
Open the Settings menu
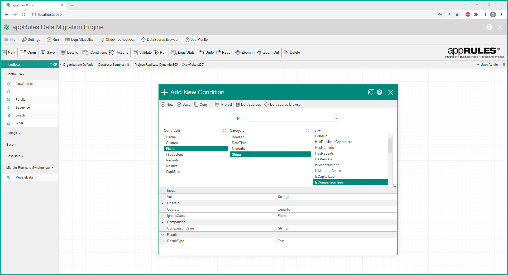pos(31,40)
